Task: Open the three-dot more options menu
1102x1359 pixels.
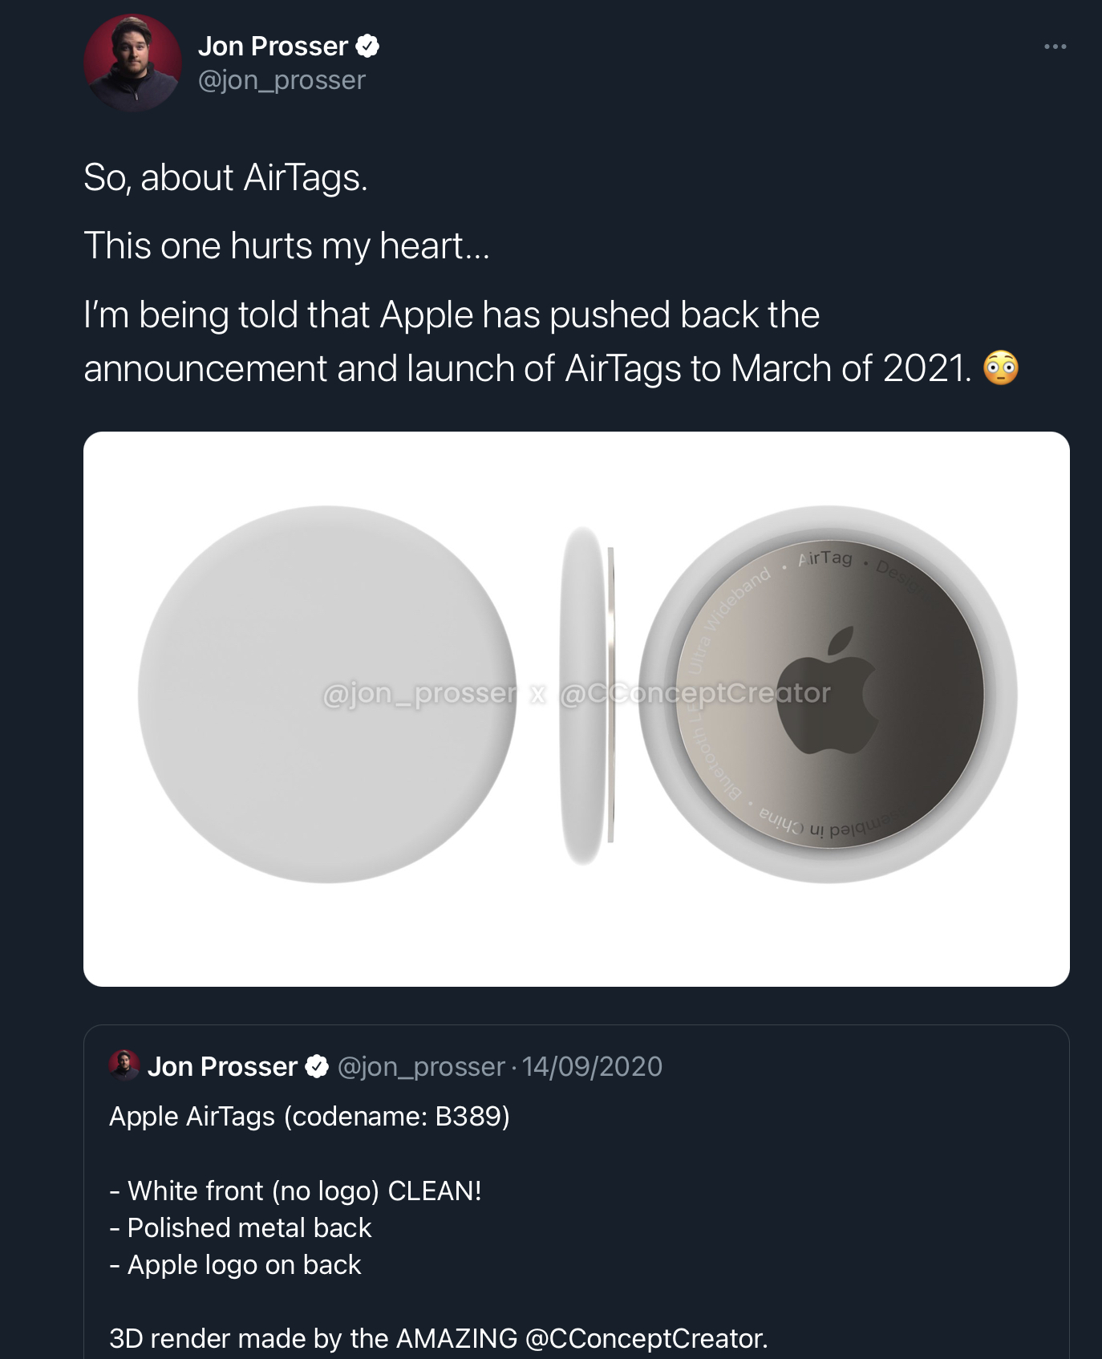Action: click(x=1055, y=47)
